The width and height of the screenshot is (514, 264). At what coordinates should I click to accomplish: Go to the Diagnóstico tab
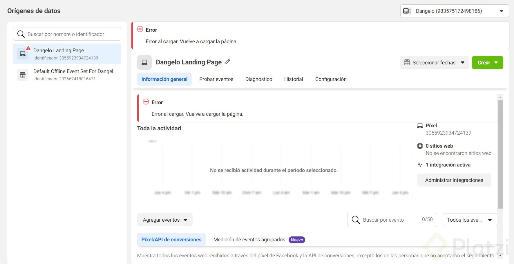tap(259, 79)
